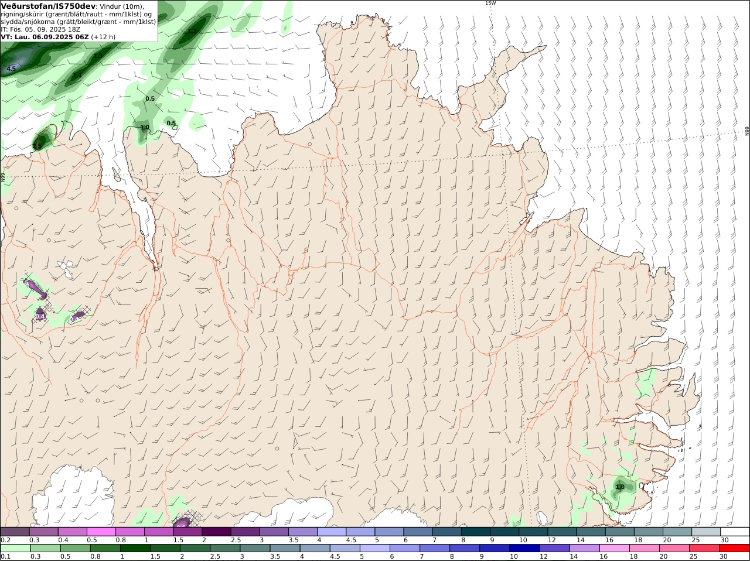Click the '1.1' precipitation value on the map

tap(77, 75)
